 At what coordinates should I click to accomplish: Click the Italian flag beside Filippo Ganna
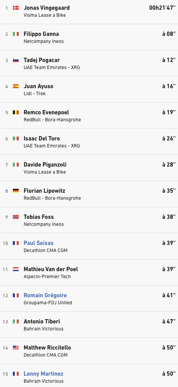[x=16, y=34]
